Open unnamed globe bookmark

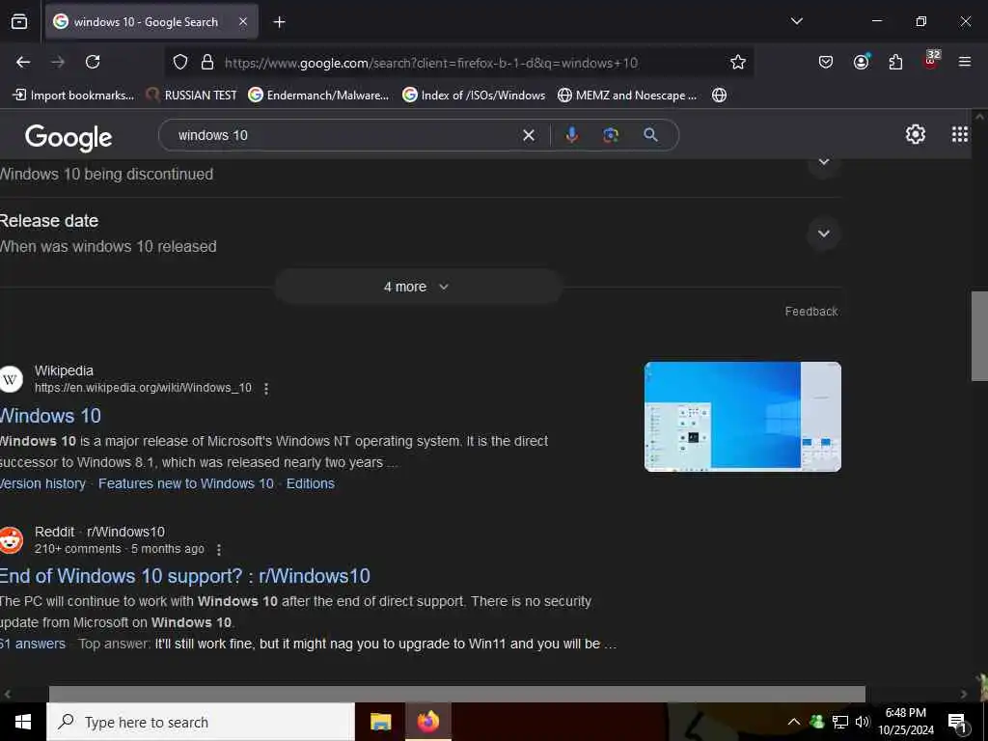coord(719,96)
